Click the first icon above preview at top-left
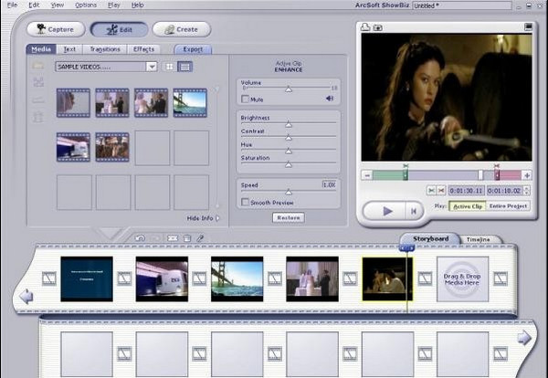This screenshot has width=548, height=378. (365, 26)
